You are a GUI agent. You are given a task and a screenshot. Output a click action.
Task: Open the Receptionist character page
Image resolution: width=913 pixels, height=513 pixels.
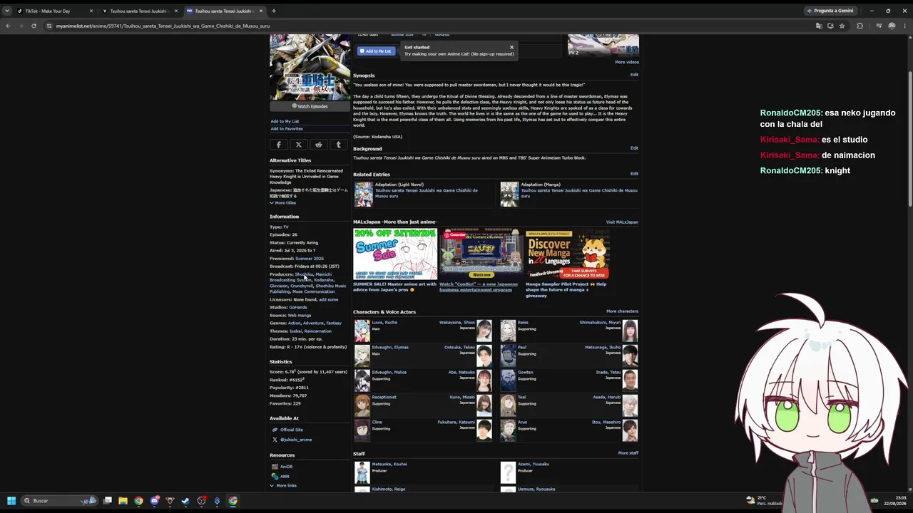pos(384,398)
